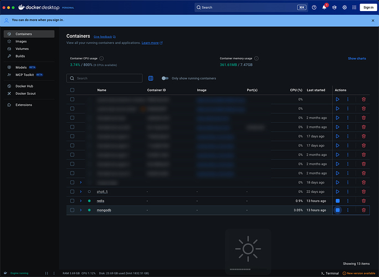Open the help icon in top bar
The width and height of the screenshot is (379, 277).
click(314, 8)
